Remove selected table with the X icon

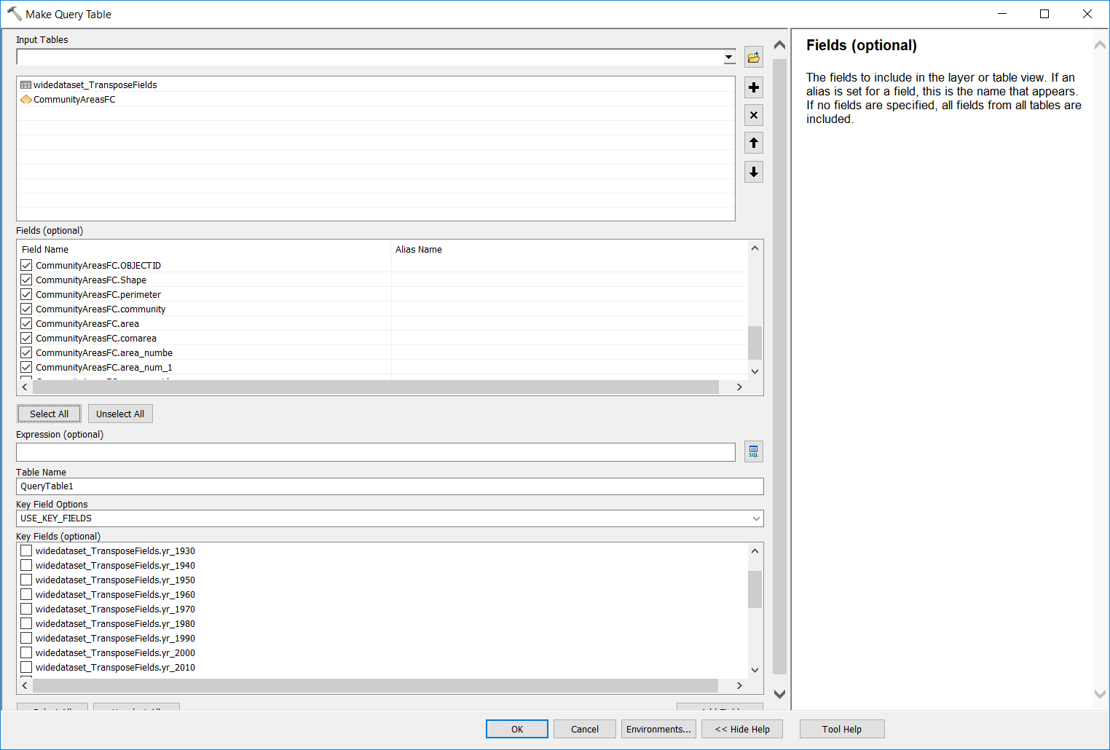coord(754,115)
